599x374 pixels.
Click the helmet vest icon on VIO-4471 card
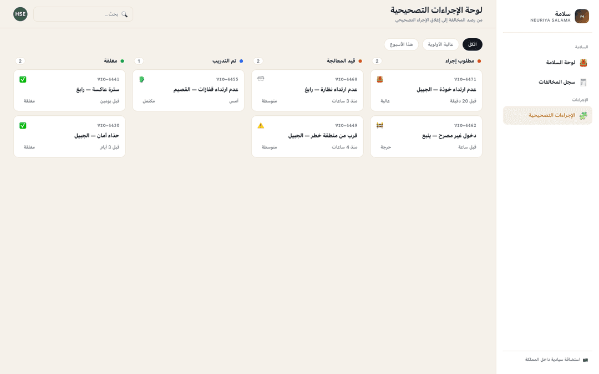tap(380, 79)
